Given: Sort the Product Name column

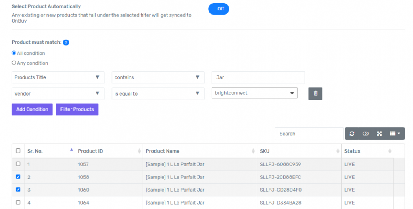Looking at the screenshot, I should point(253,151).
